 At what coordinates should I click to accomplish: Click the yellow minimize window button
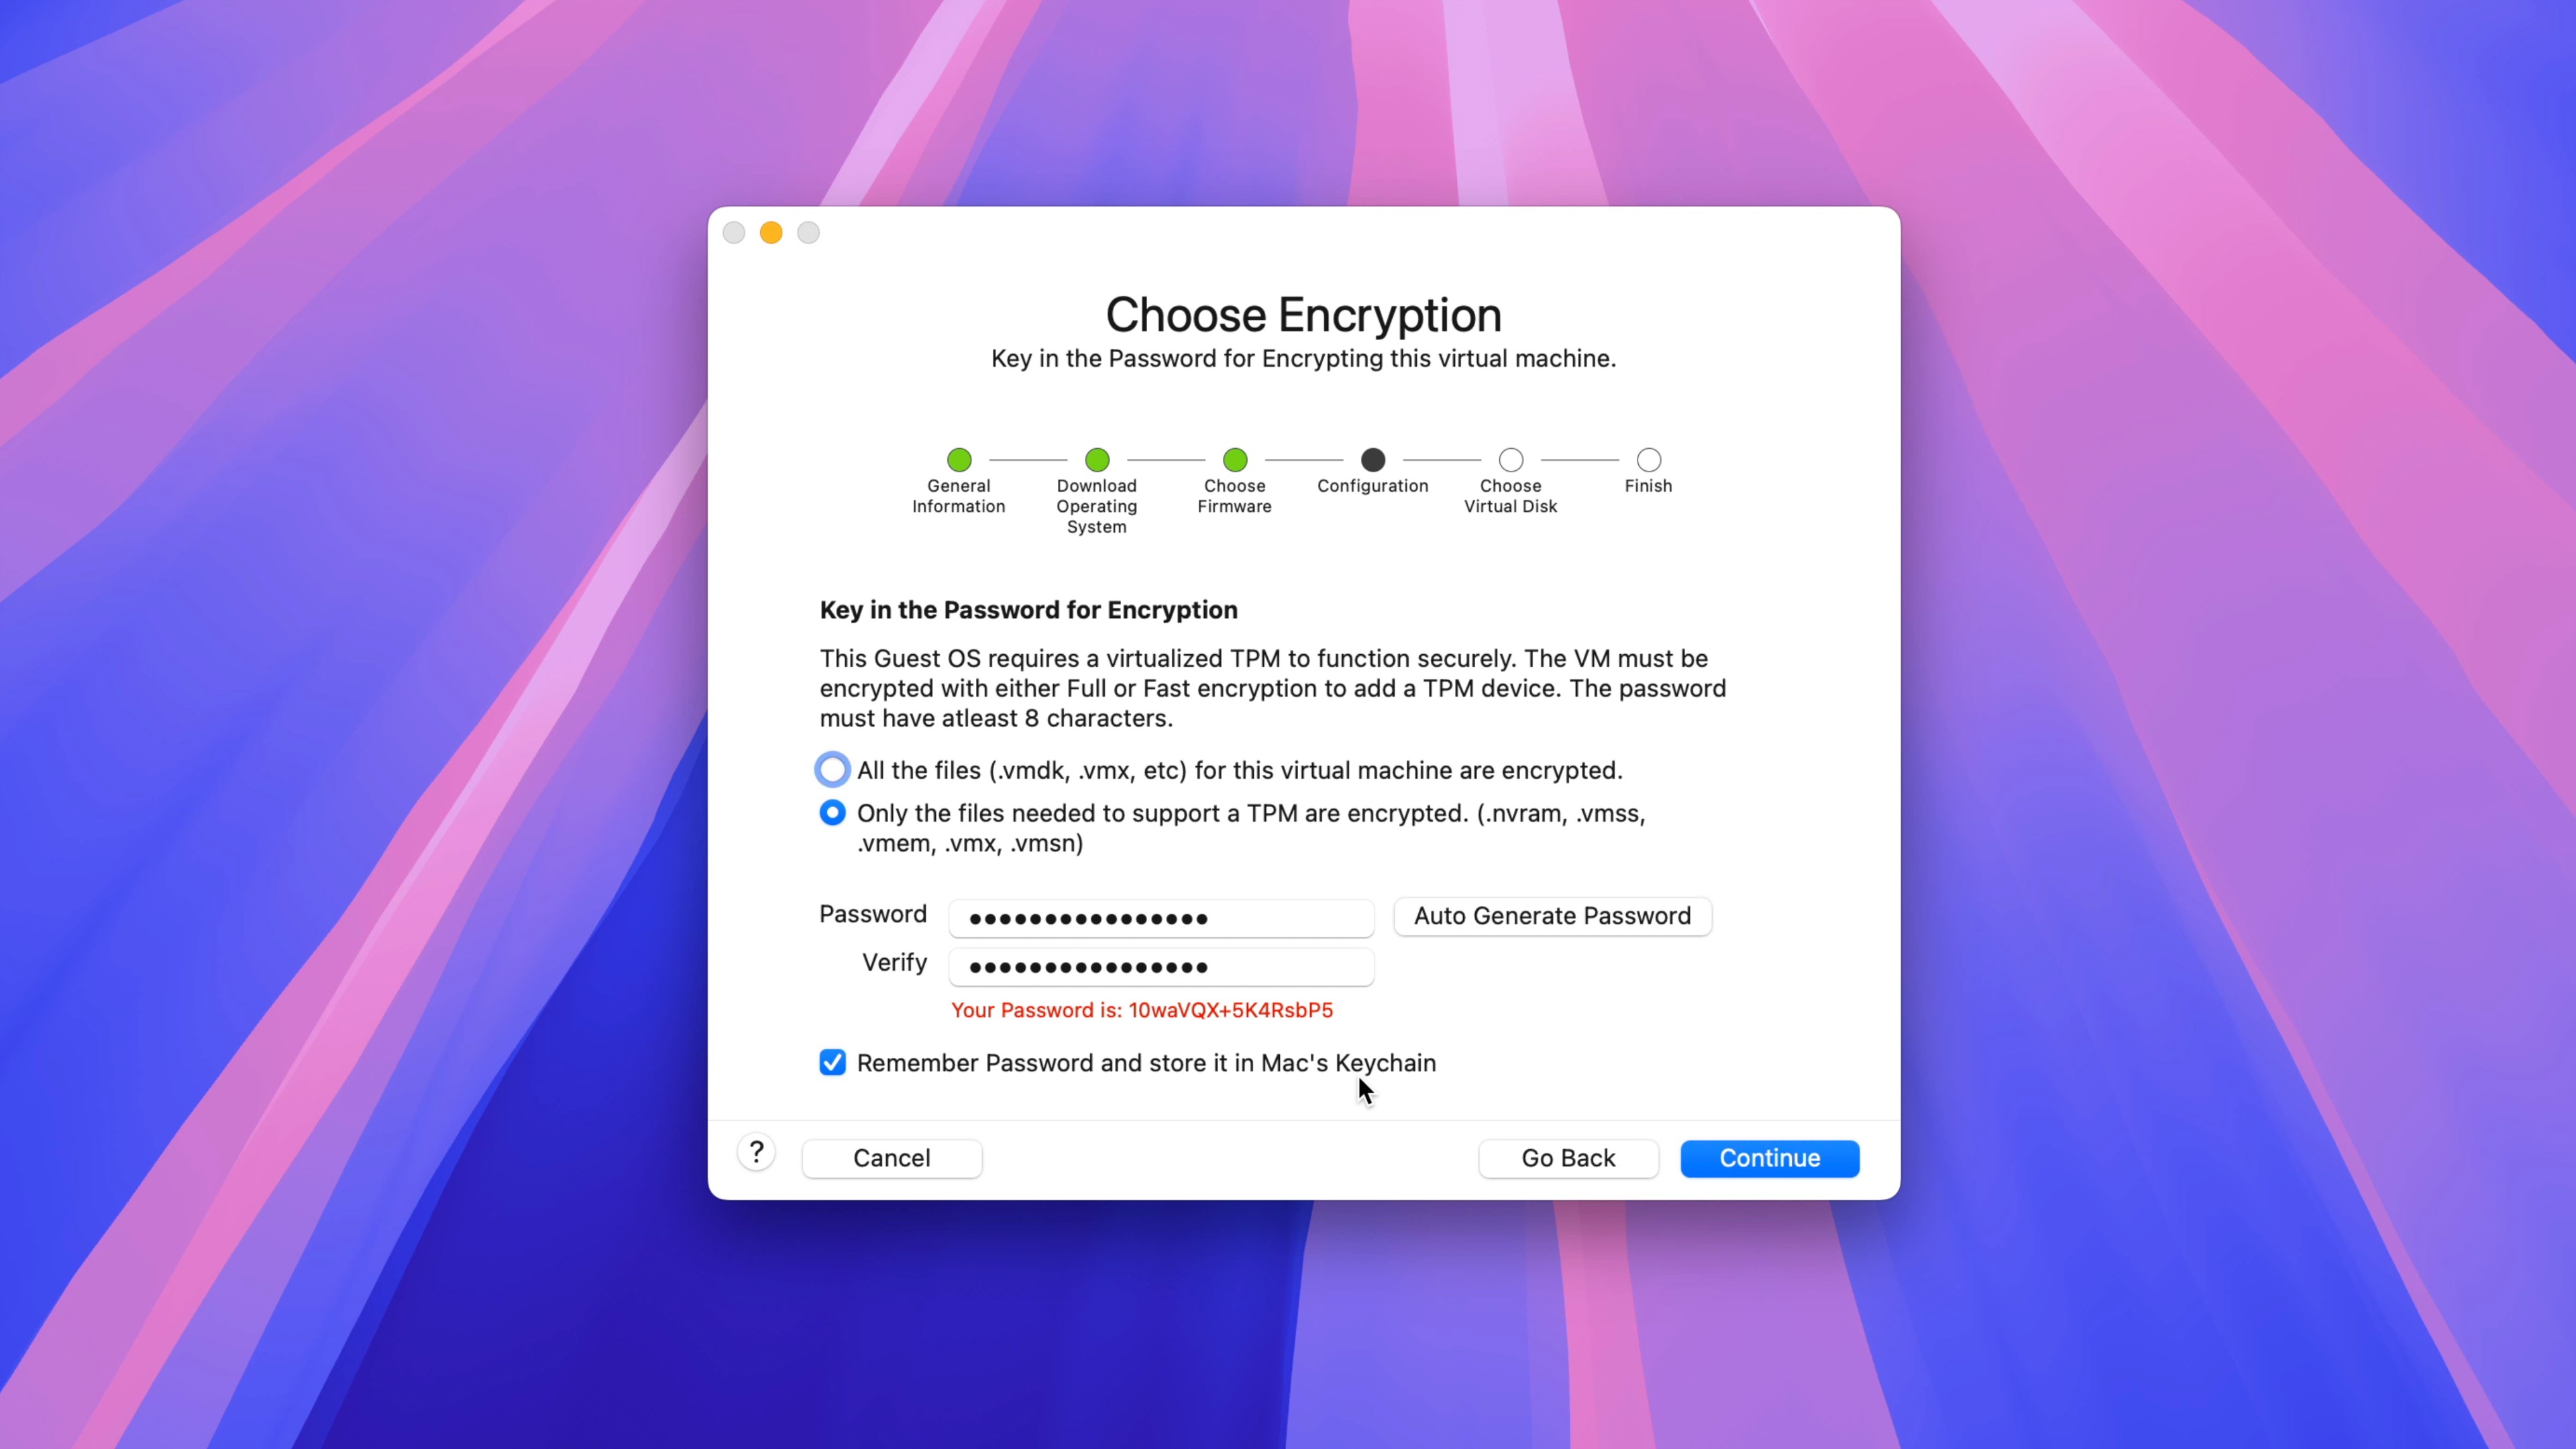coord(771,231)
